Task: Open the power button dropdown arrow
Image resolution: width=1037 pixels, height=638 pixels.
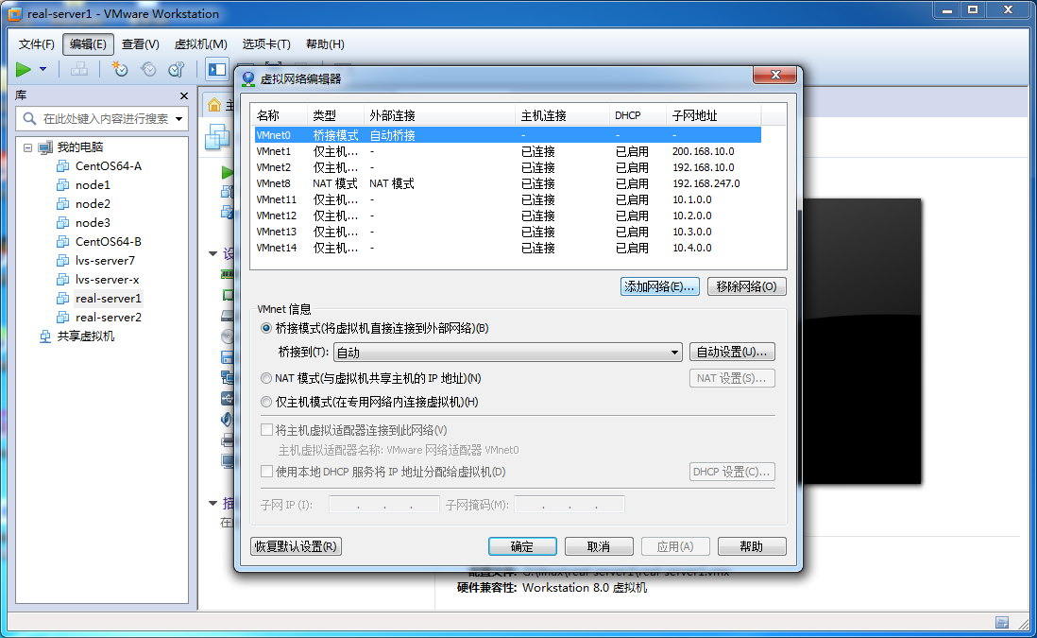Action: (42, 69)
